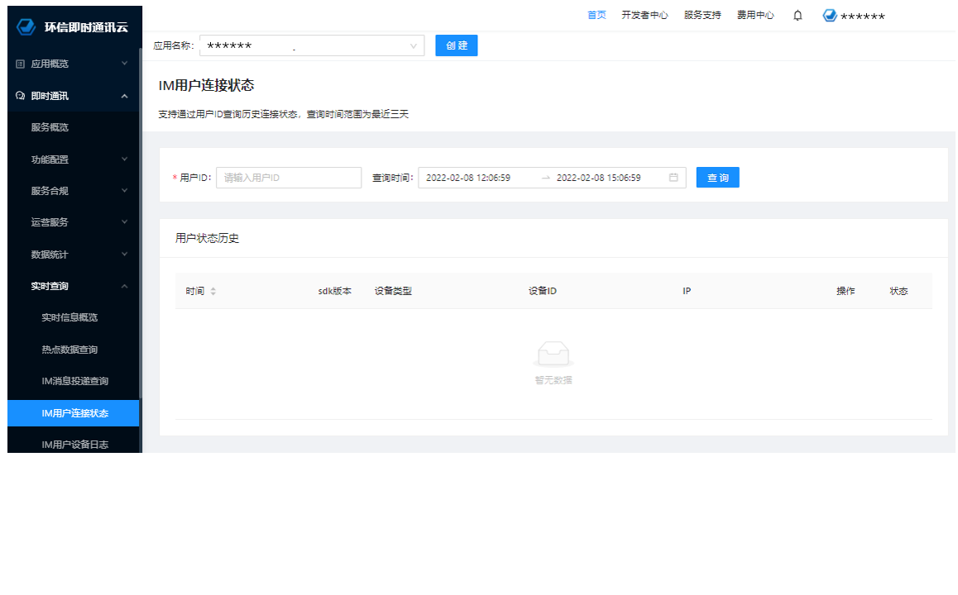Click the user avatar icon in header
958x595 pixels.
point(829,16)
